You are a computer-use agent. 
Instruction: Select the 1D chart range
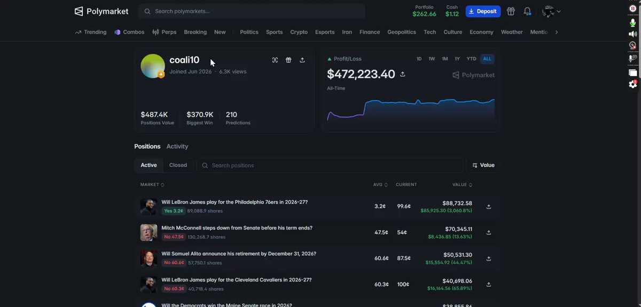(419, 59)
